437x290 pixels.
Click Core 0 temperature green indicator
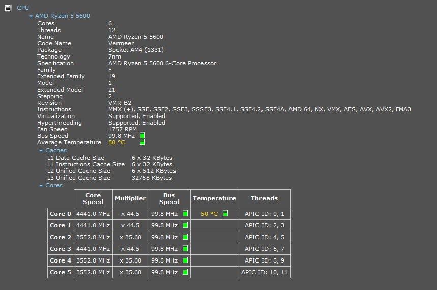(x=225, y=213)
